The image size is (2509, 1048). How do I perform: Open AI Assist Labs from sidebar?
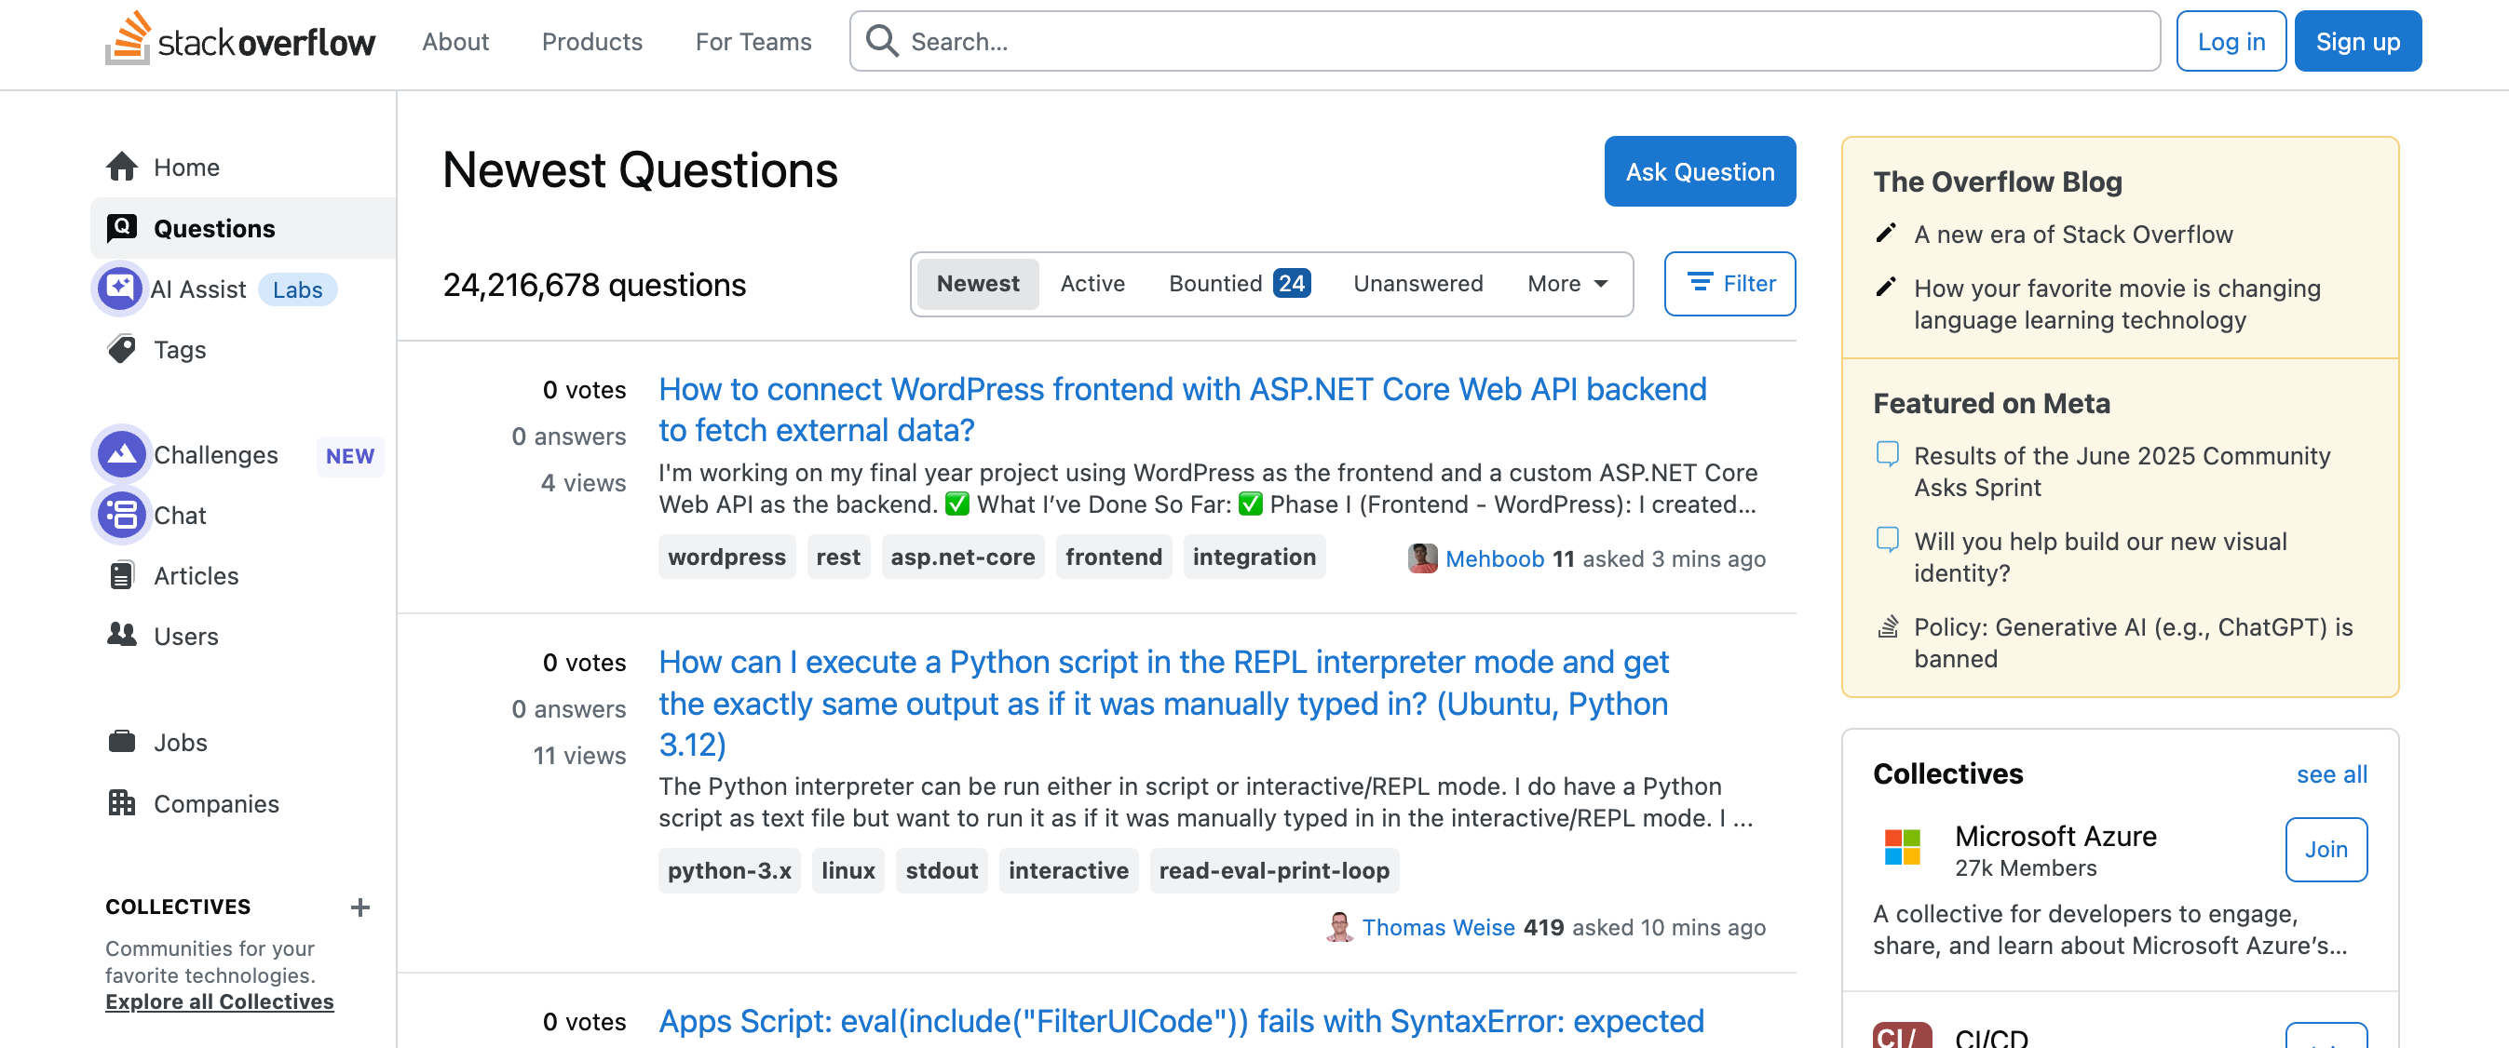pyautogui.click(x=119, y=288)
